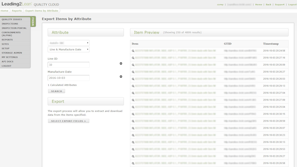297x167 pixels.
Task: Click the magnifier icon next to the 20:26:09 entry
Action: [x=133, y=65]
